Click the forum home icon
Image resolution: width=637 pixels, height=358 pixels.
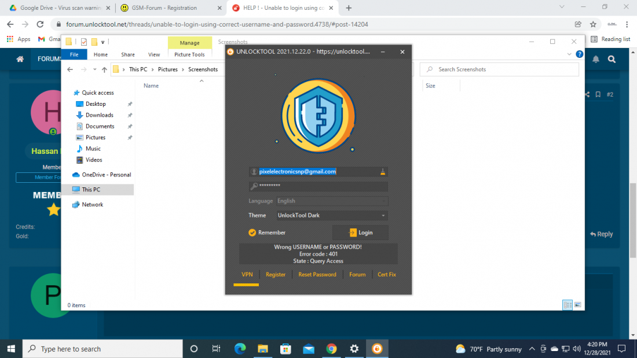[x=20, y=59]
